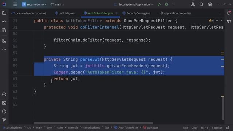Open the Git tool window
233x131 pixels.
click(x=4, y=120)
